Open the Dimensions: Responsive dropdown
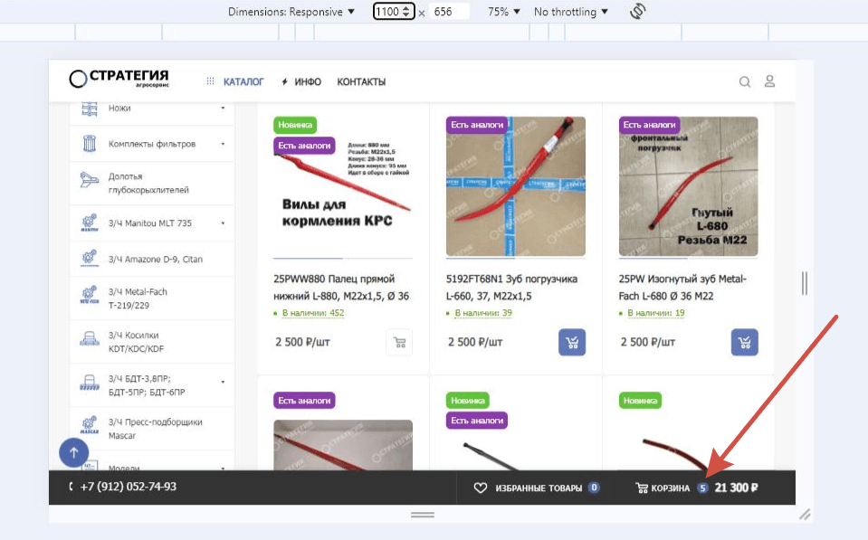The image size is (868, 540). pyautogui.click(x=291, y=12)
